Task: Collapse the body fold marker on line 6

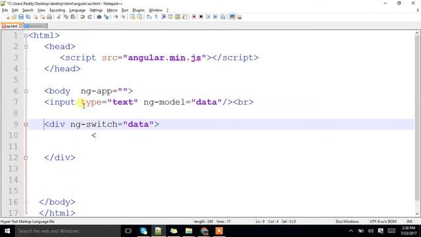Action: pyautogui.click(x=26, y=92)
